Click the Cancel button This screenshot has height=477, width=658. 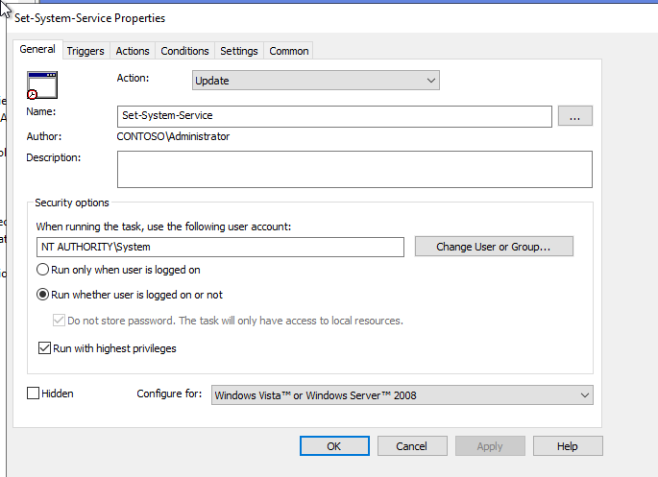(x=412, y=446)
